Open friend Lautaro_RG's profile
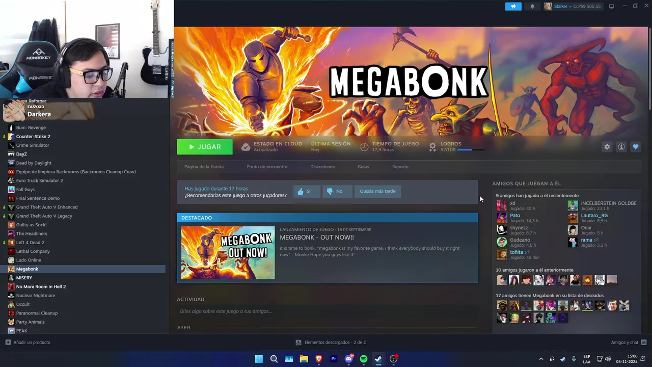The height and width of the screenshot is (367, 652). pyautogui.click(x=594, y=216)
